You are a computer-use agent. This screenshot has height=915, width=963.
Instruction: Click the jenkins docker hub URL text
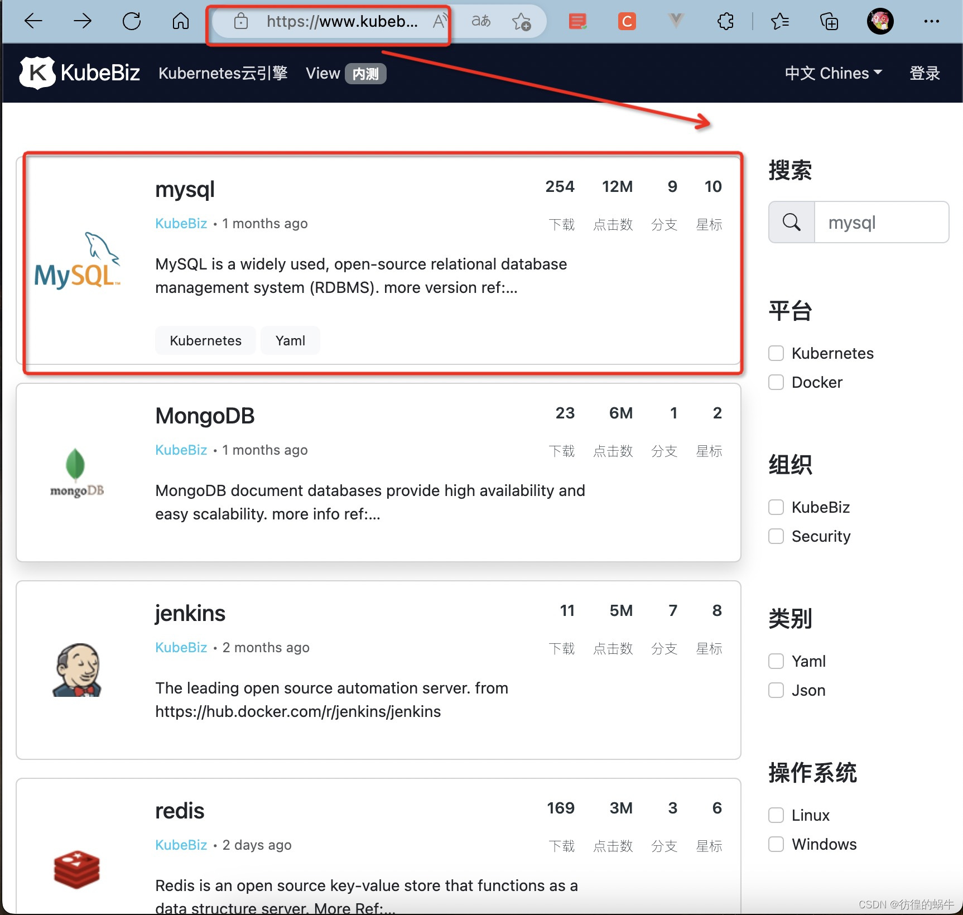(298, 712)
